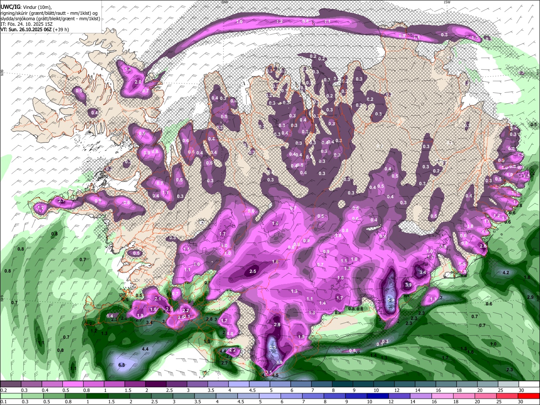Click the 'UWC/IG: Vindur (10m)' title line
This screenshot has height=405, width=540.
pos(26,7)
